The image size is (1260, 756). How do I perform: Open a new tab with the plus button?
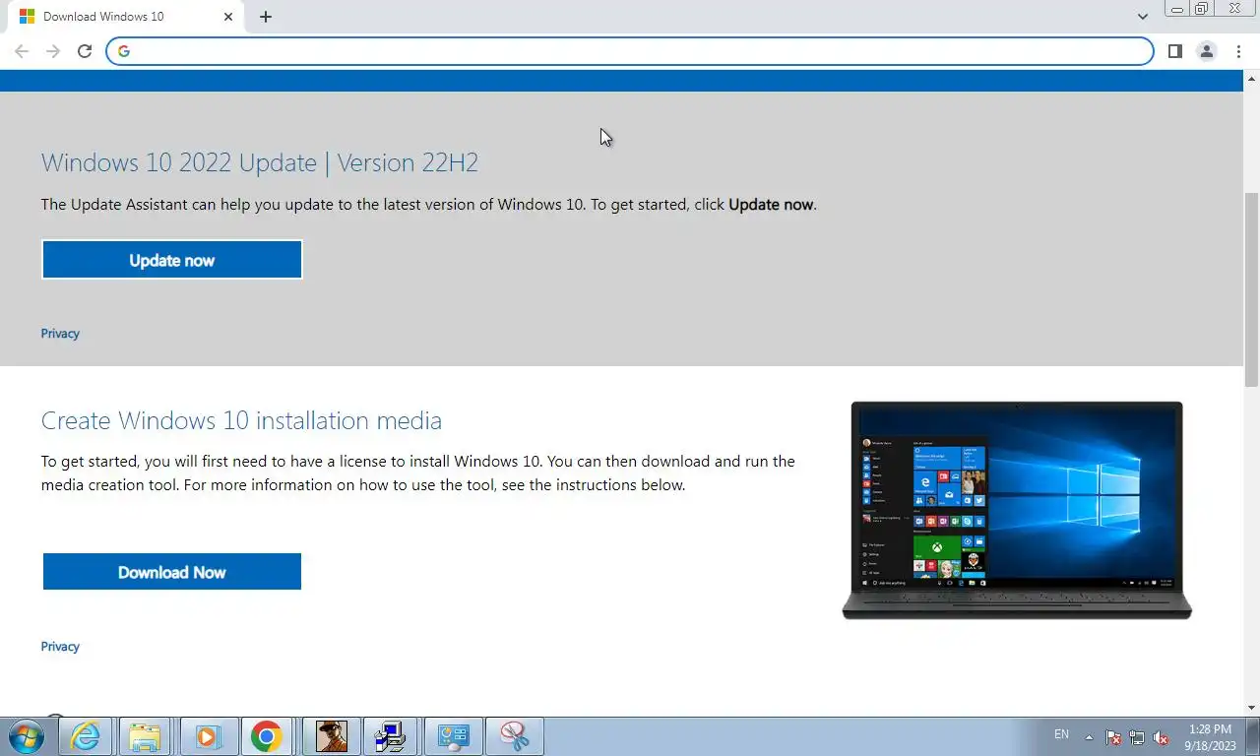[266, 17]
